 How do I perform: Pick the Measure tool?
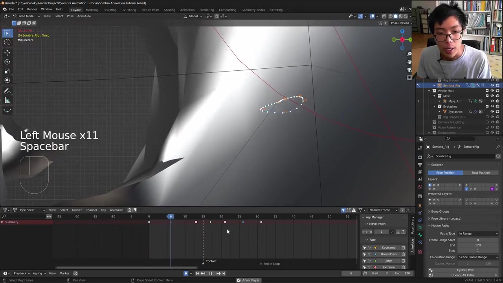[7, 101]
